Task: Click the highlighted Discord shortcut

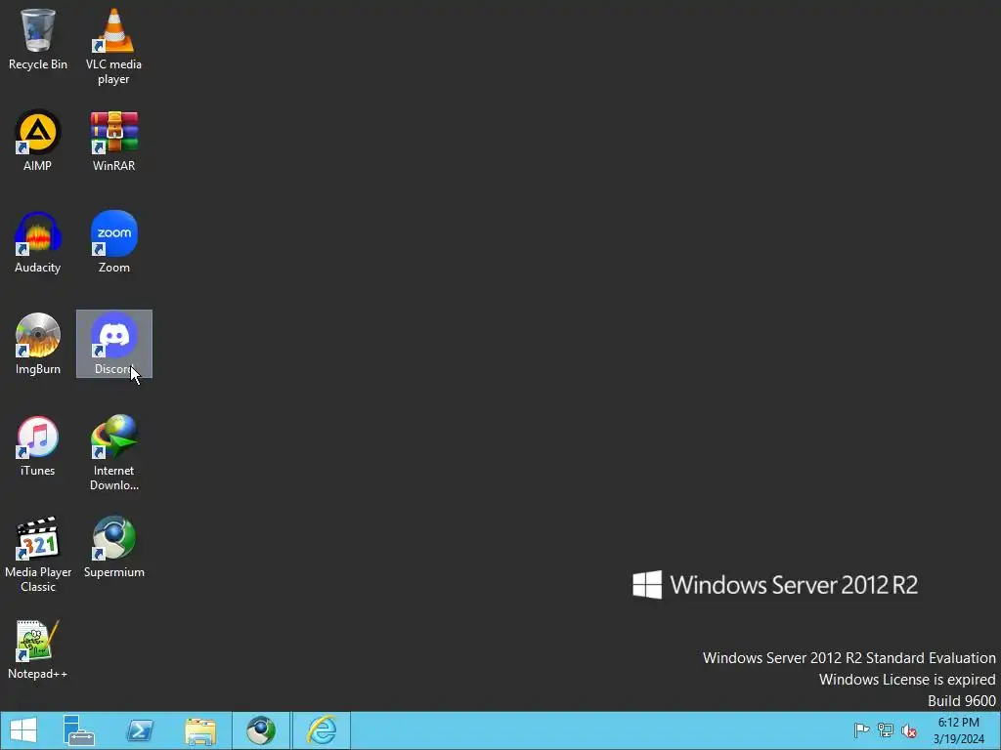Action: [113, 344]
